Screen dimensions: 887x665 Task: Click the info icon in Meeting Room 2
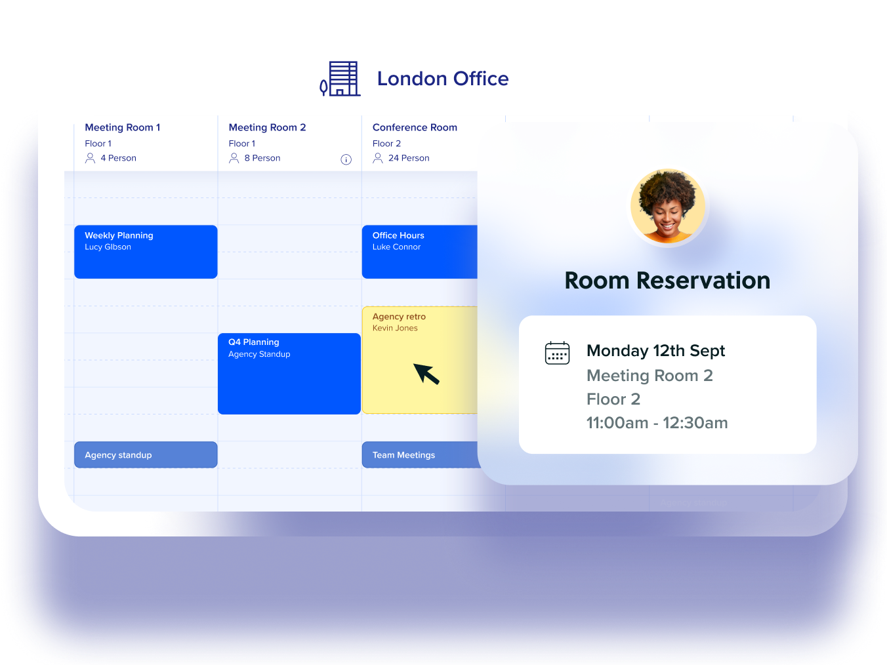click(346, 159)
